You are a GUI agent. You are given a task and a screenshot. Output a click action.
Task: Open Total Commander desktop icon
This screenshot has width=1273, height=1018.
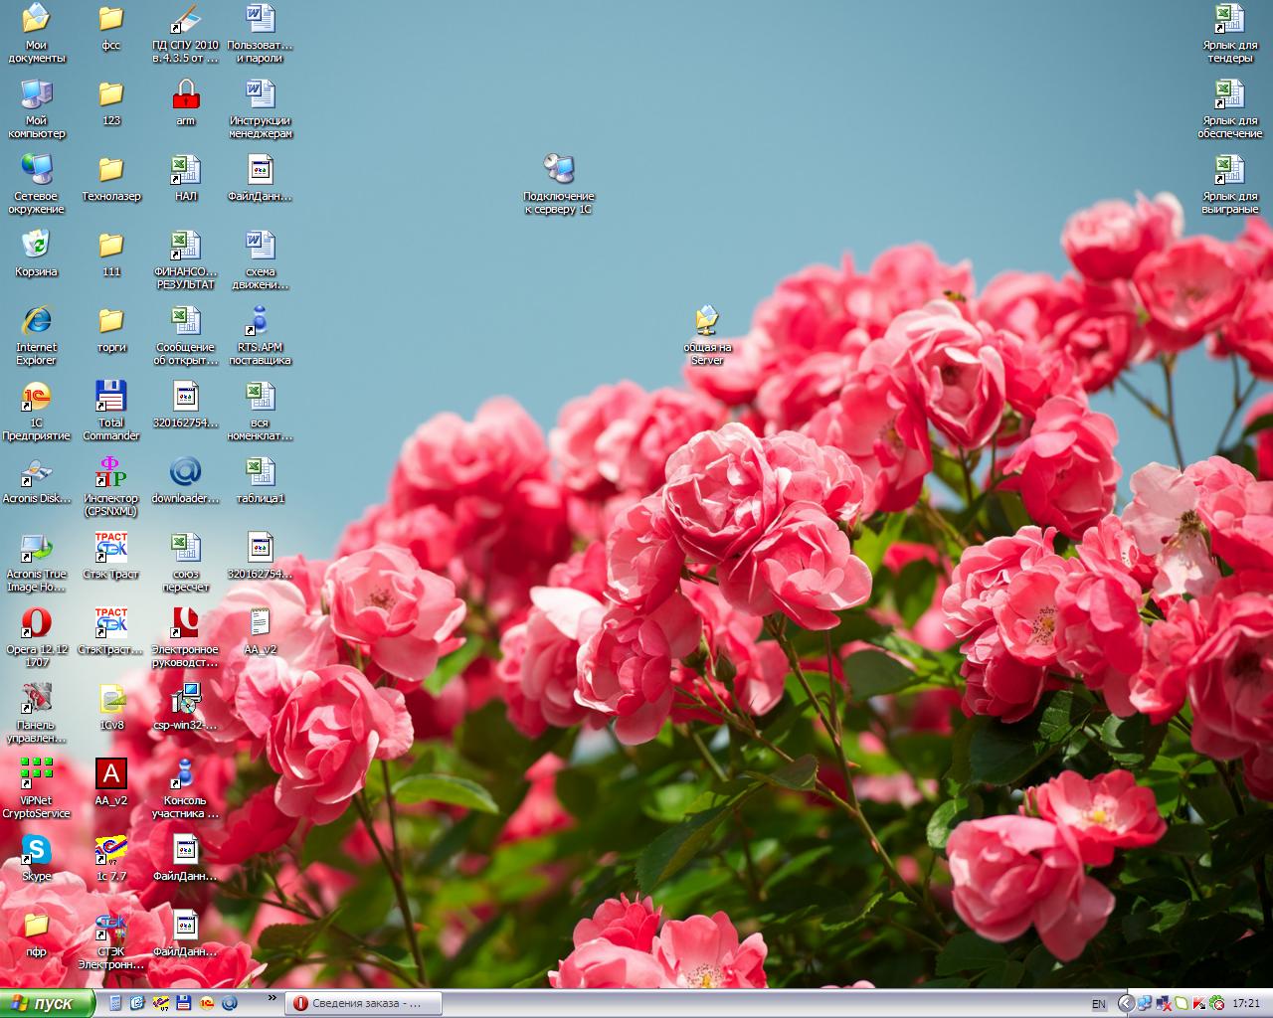tap(111, 397)
